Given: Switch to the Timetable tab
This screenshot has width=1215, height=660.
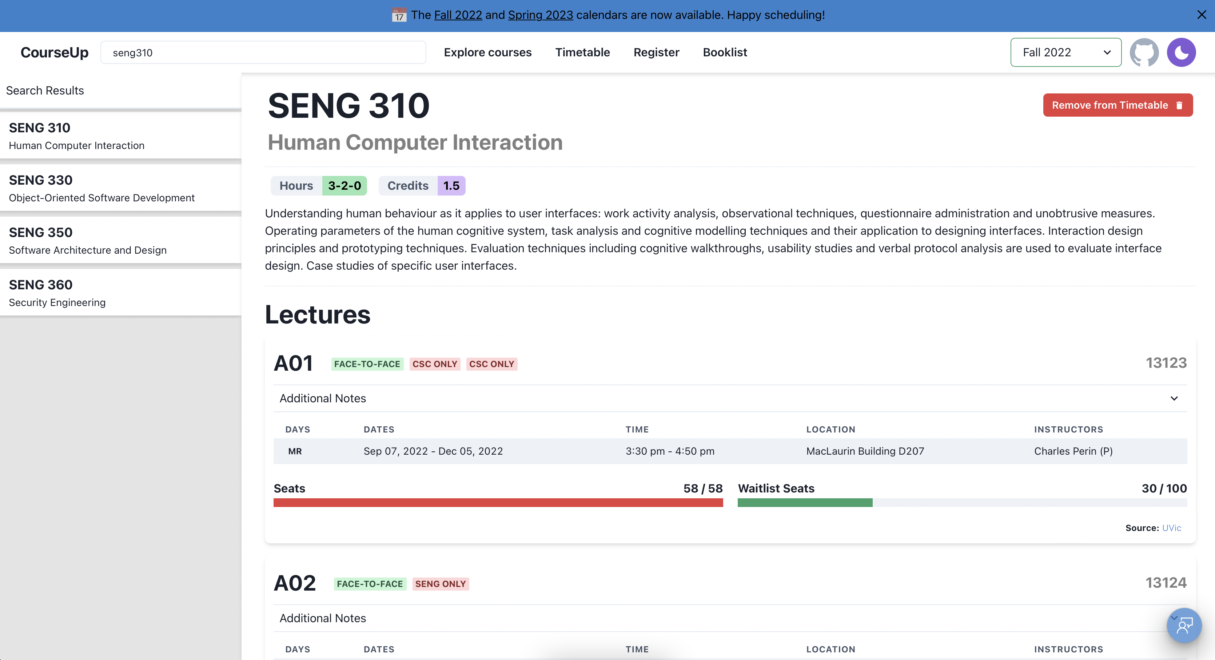Looking at the screenshot, I should point(582,52).
